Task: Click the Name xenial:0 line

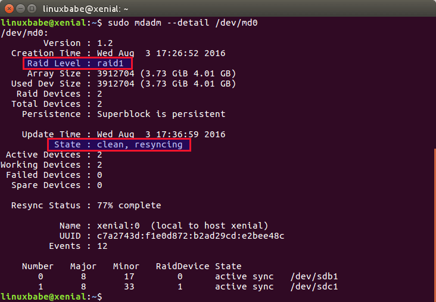Action: point(164,226)
